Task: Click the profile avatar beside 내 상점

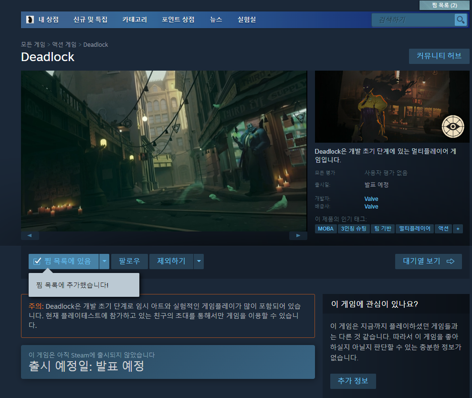Action: tap(30, 20)
